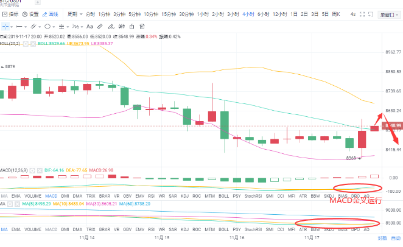
Task: Select EMA in bottom indicator row
Action: [16, 230]
